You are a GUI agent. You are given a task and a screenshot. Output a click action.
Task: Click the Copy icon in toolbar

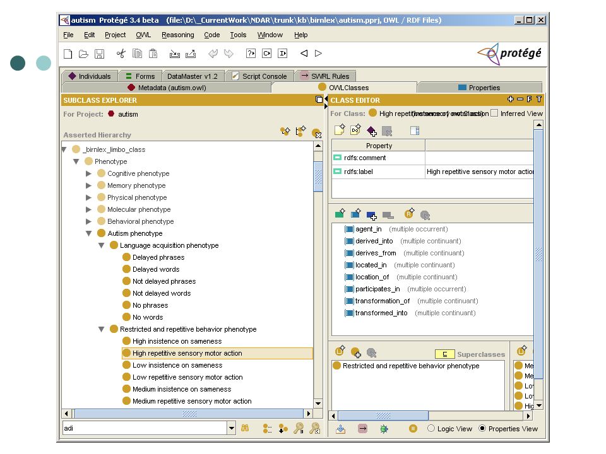pyautogui.click(x=137, y=54)
